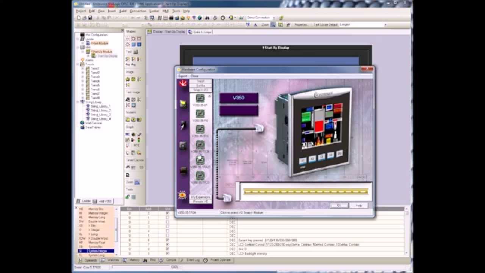This screenshot has height=273, width=485.
Task: Select String_Library_1 in project tree
Action: tap(100, 106)
